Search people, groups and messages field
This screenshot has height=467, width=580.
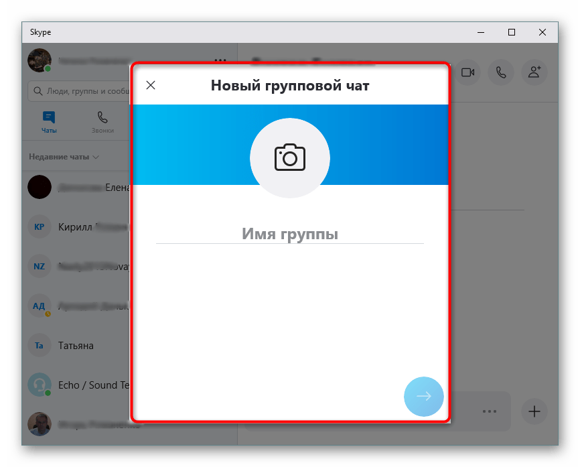(79, 91)
